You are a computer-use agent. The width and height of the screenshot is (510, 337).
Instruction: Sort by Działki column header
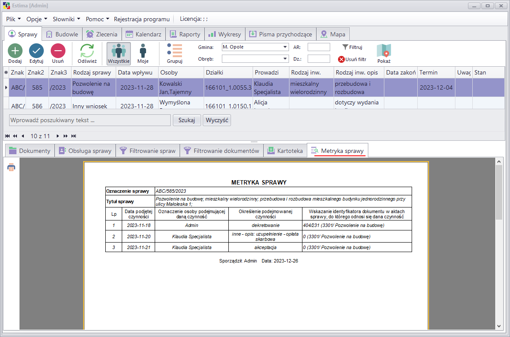[x=228, y=72]
